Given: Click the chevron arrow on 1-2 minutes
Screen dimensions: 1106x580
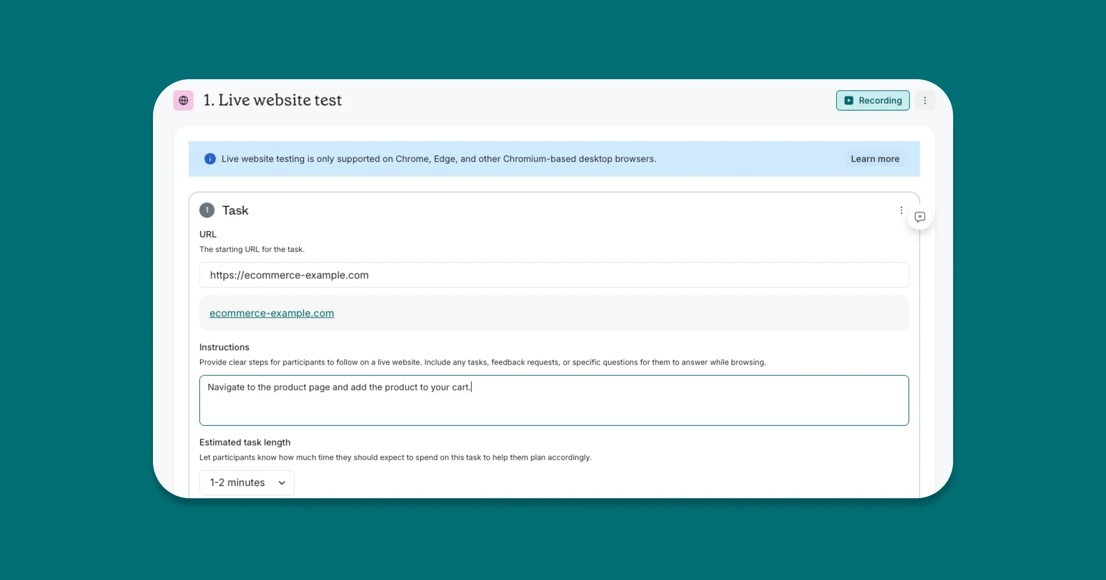Looking at the screenshot, I should pyautogui.click(x=282, y=483).
